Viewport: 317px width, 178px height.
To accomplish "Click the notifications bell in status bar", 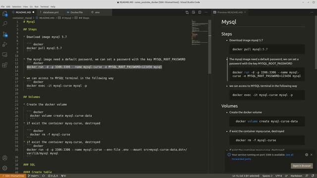I will [x=313, y=176].
